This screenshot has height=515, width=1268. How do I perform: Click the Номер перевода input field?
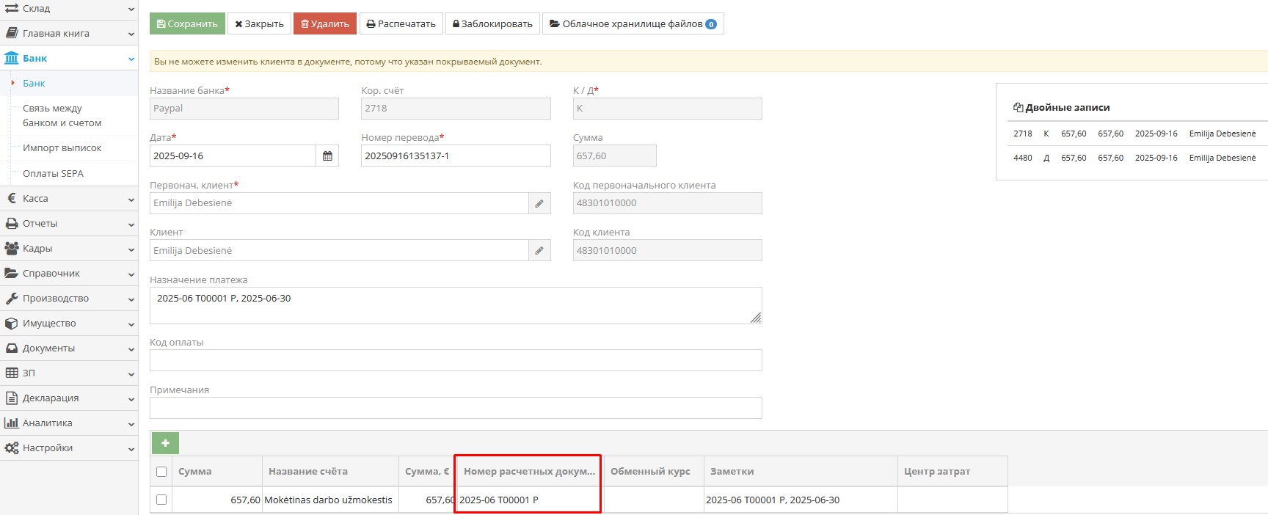[x=455, y=156]
